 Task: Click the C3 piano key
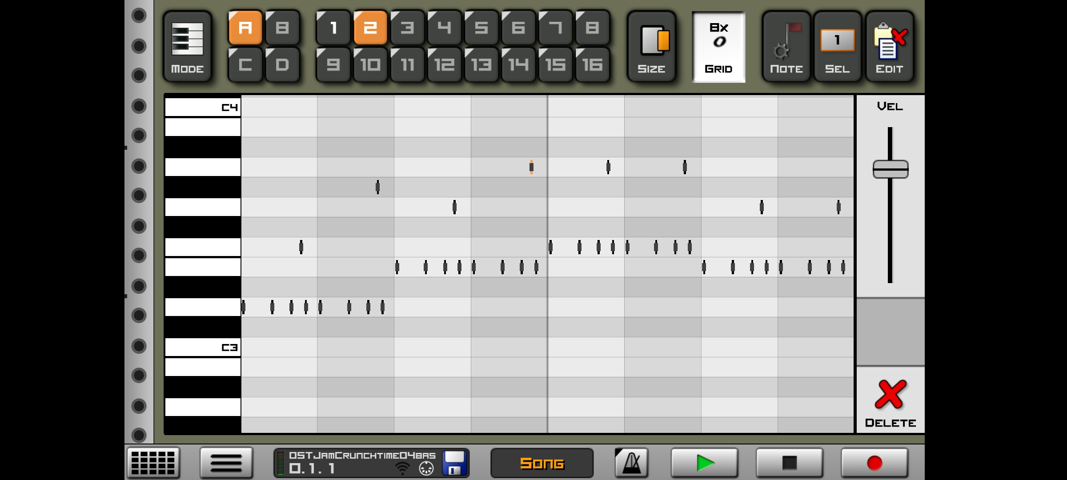[x=203, y=347]
